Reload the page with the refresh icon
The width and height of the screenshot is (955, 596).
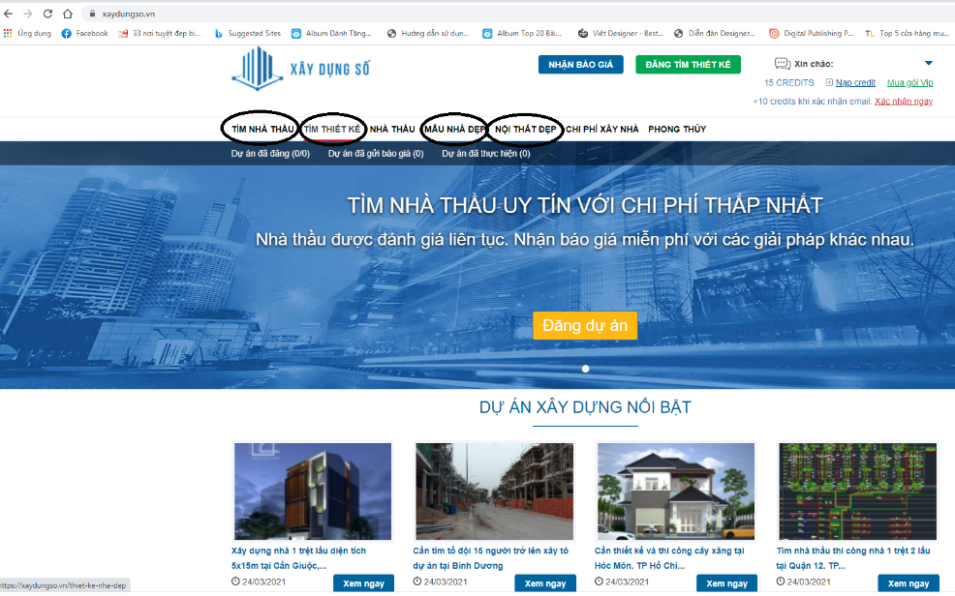point(47,14)
